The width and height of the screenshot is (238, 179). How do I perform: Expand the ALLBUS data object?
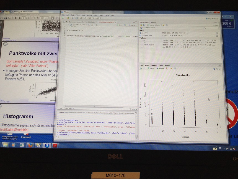click(140, 33)
